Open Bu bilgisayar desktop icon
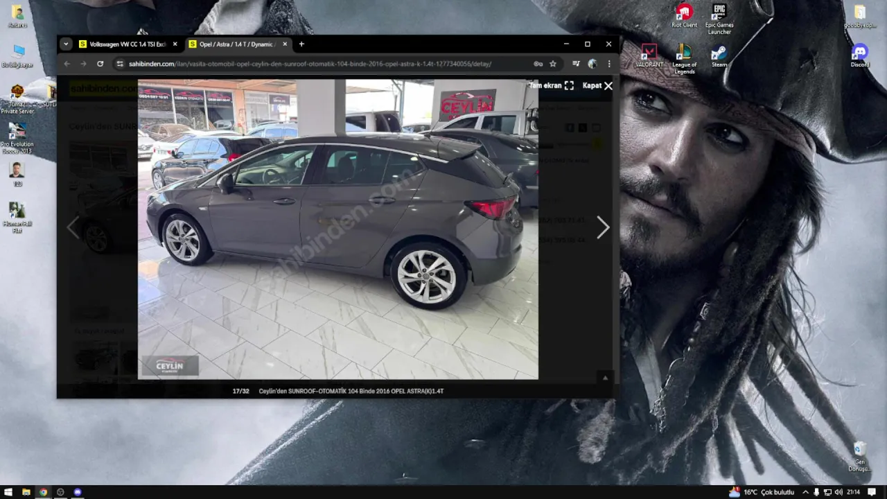This screenshot has width=887, height=499. pyautogui.click(x=17, y=56)
